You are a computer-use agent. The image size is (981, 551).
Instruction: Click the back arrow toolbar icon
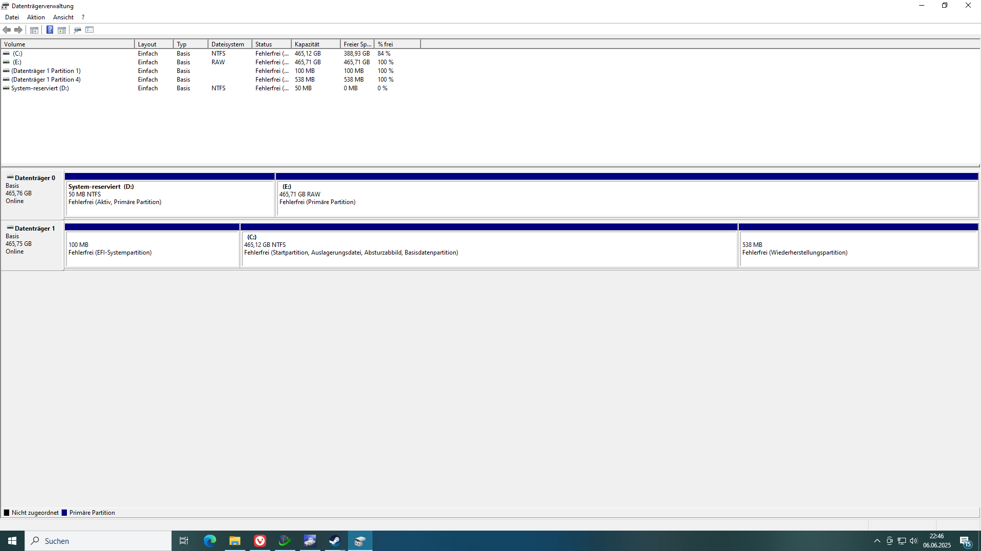(7, 30)
